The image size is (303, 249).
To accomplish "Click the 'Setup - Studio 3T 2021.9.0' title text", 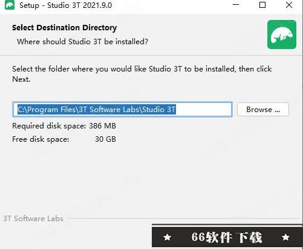I will [x=65, y=5].
